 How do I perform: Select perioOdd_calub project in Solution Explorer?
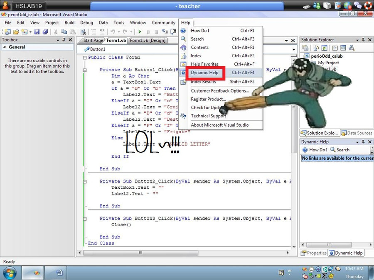327,56
